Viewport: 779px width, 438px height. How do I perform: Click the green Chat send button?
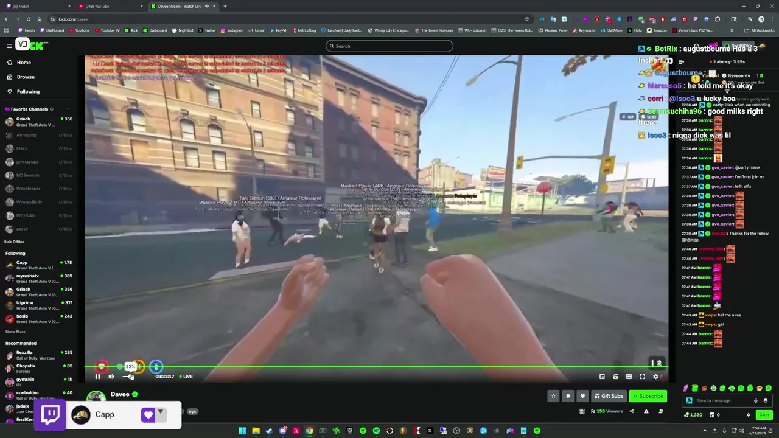pos(764,415)
